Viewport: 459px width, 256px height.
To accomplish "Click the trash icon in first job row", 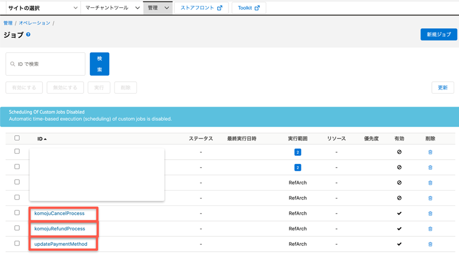I will point(430,152).
